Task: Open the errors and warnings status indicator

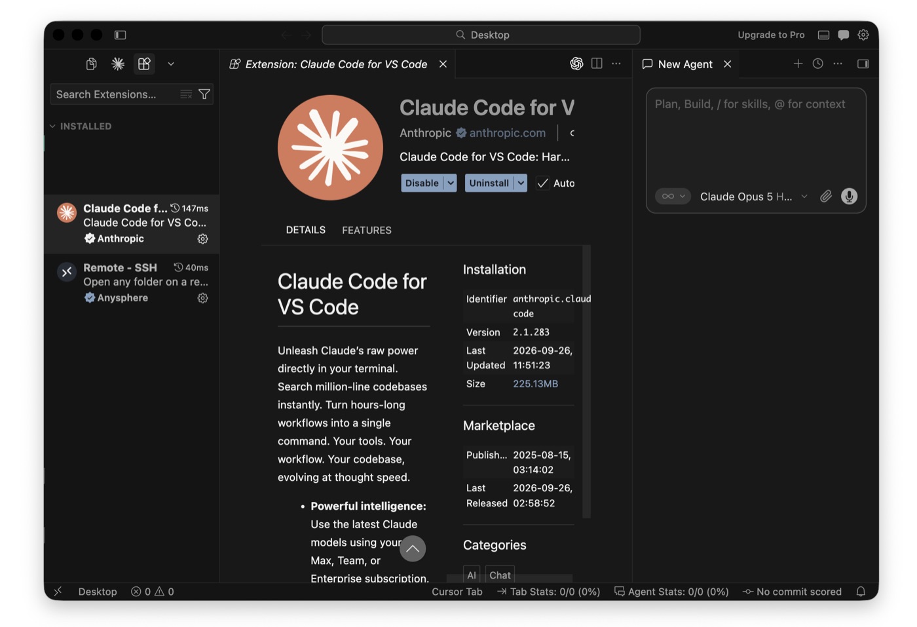Action: pyautogui.click(x=153, y=592)
